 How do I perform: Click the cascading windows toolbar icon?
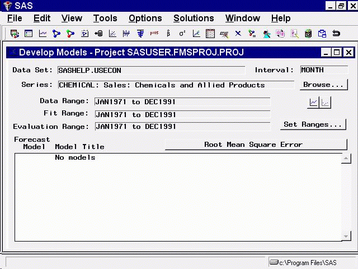(322, 34)
